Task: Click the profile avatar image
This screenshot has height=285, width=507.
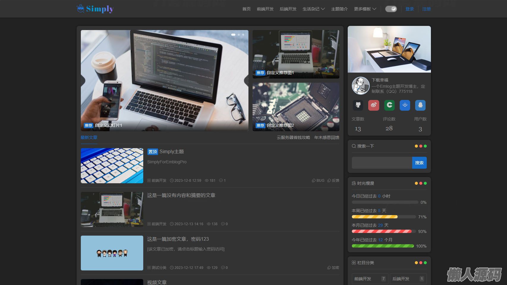Action: click(x=360, y=86)
